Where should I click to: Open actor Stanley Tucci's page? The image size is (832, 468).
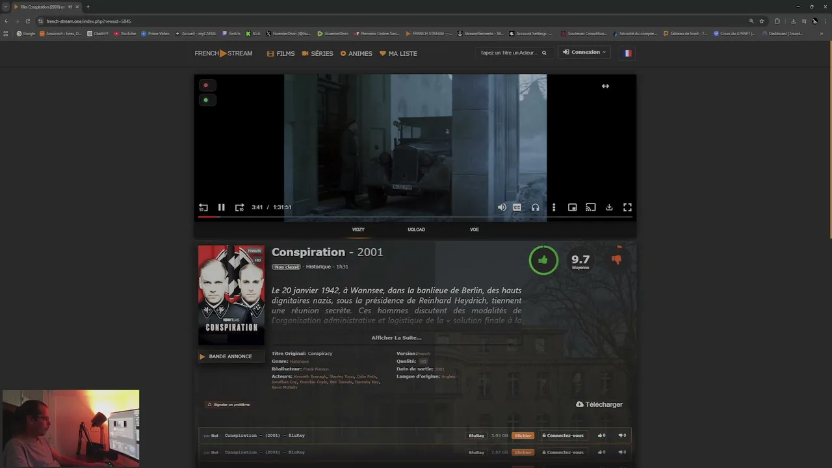click(342, 376)
